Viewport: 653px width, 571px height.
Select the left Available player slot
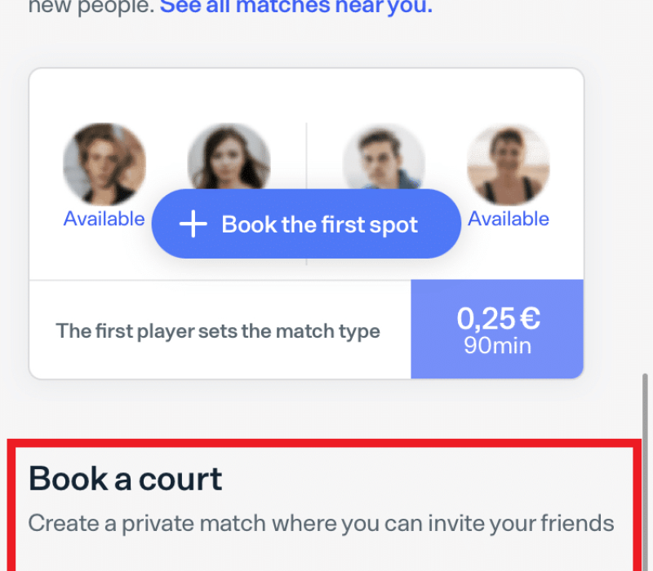point(104,219)
